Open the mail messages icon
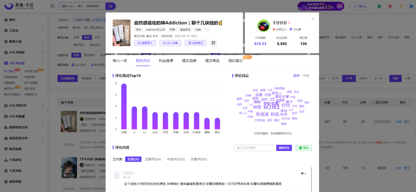416x192 pixels. pyautogui.click(x=411, y=6)
